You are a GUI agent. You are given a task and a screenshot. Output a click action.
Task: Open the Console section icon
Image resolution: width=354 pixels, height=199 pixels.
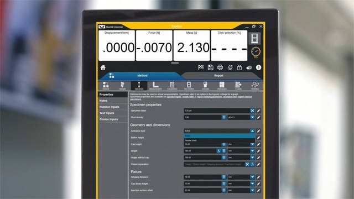click(x=205, y=86)
